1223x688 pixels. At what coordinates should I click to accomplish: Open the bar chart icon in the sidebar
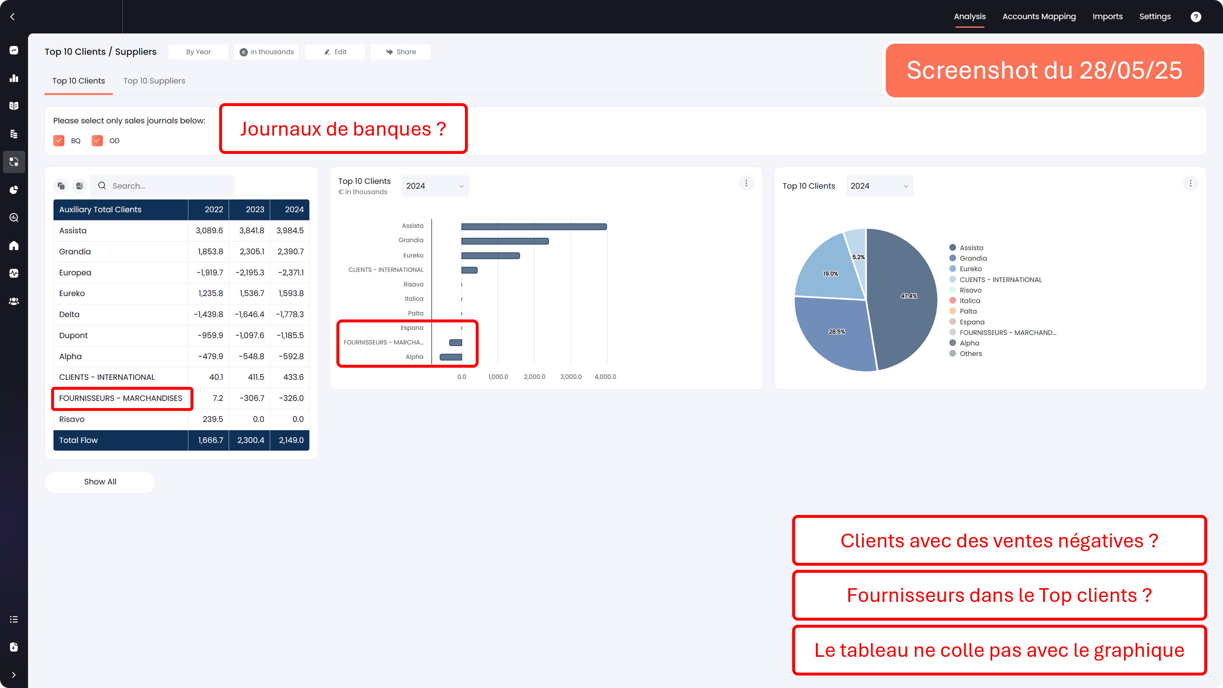[x=14, y=78]
